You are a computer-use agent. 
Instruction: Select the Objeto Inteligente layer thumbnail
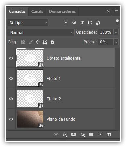click(x=30, y=58)
